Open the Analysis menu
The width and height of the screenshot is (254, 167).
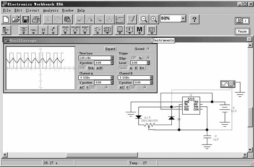click(x=50, y=10)
